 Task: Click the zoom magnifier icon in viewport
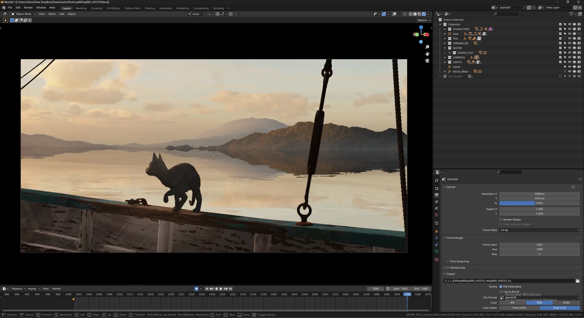tap(427, 47)
